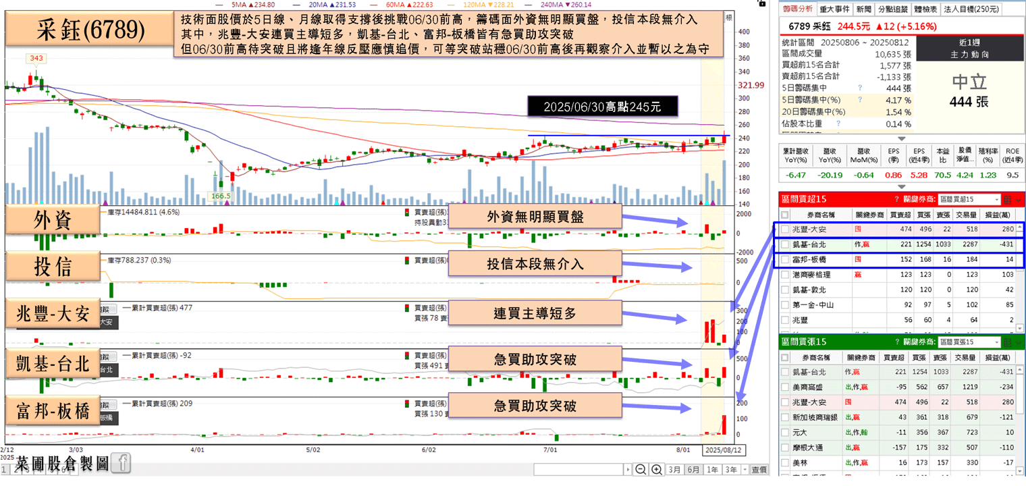1026x486 pixels.
Task: Tick the checkbox for 新加坡商瑞銀
Action: (x=785, y=417)
